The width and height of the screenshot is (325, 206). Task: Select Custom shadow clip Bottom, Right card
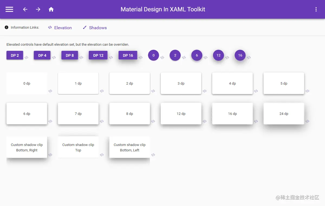(27, 147)
